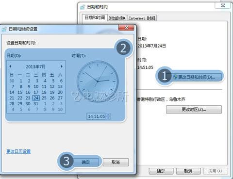Switch to 附加时钟 tab
Image resolution: width=233 pixels, height=179 pixels.
[117, 18]
